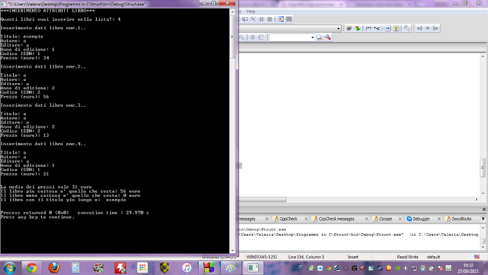The width and height of the screenshot is (488, 275).
Task: Insert a Doxygen block comment (/**)
Action: click(x=369, y=29)
